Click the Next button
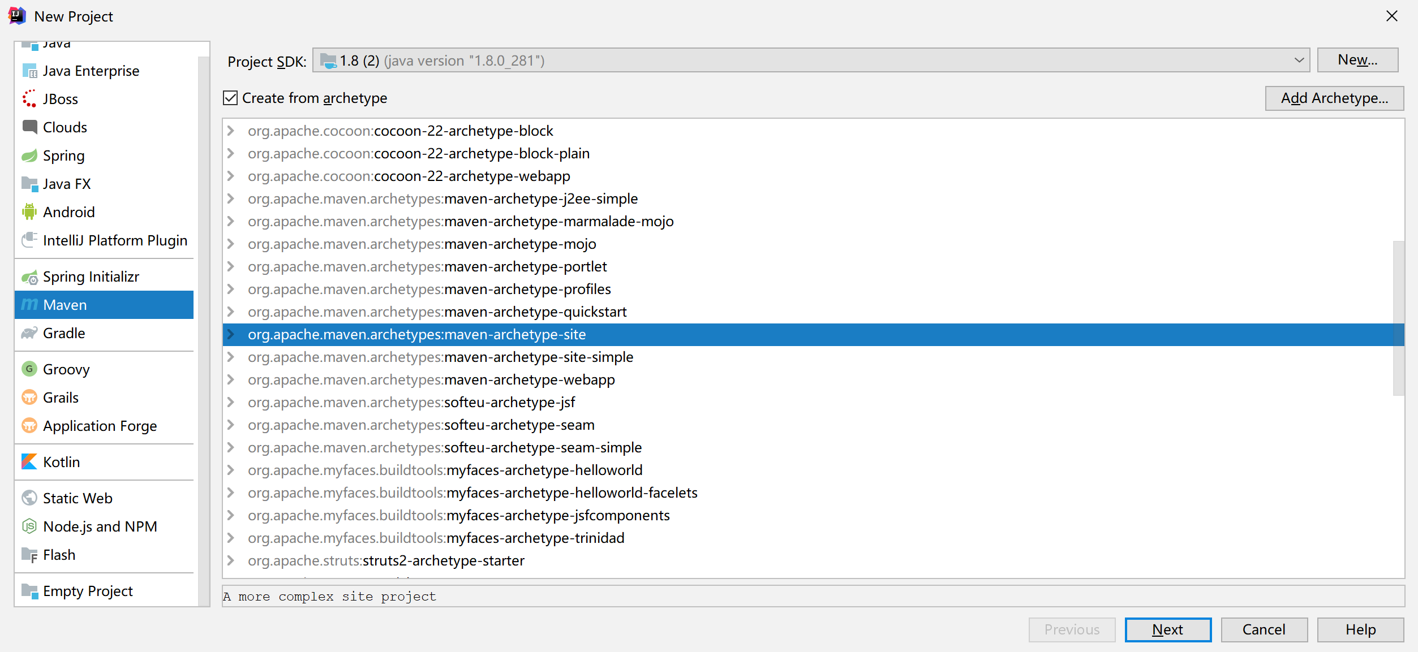This screenshot has height=652, width=1418. (1168, 629)
